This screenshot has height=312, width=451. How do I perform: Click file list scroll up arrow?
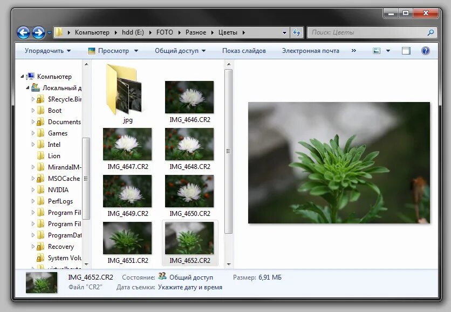click(229, 64)
